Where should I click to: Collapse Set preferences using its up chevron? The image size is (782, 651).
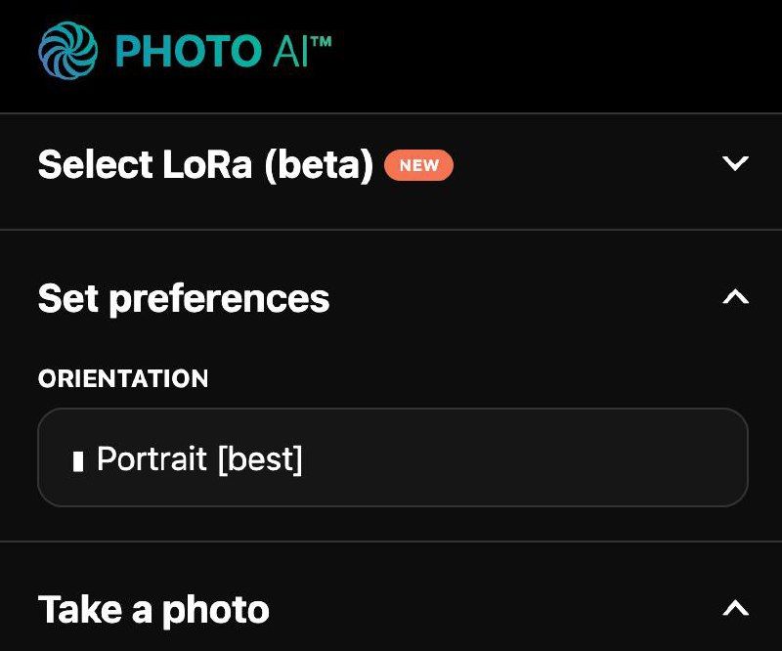pos(735,297)
